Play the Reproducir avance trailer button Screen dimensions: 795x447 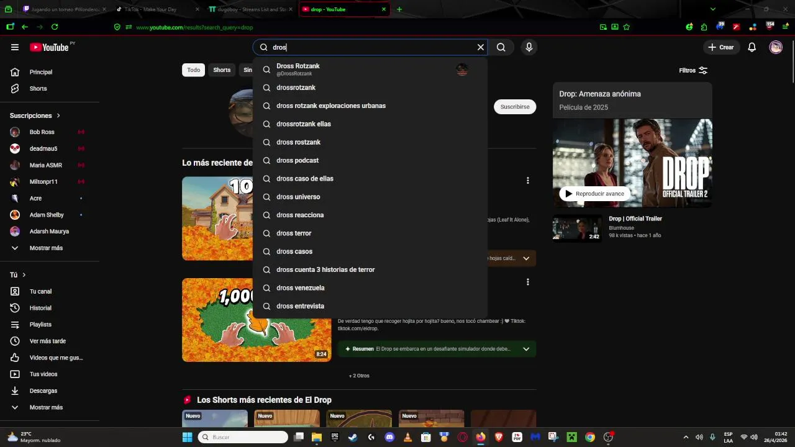pos(594,194)
